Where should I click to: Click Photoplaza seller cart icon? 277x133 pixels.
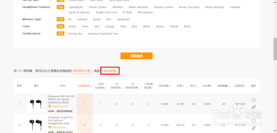(50, 127)
